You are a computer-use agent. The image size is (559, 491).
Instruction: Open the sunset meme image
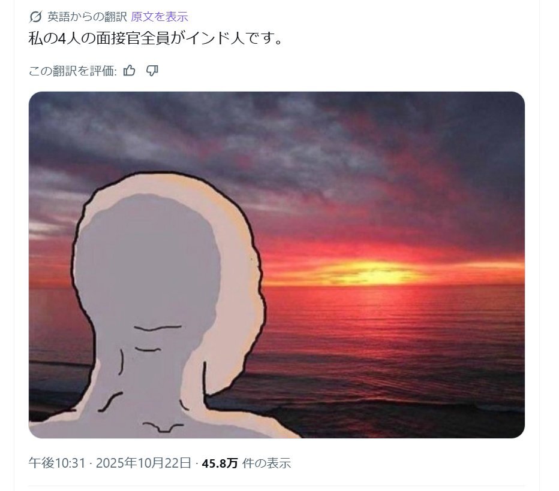[x=277, y=265]
